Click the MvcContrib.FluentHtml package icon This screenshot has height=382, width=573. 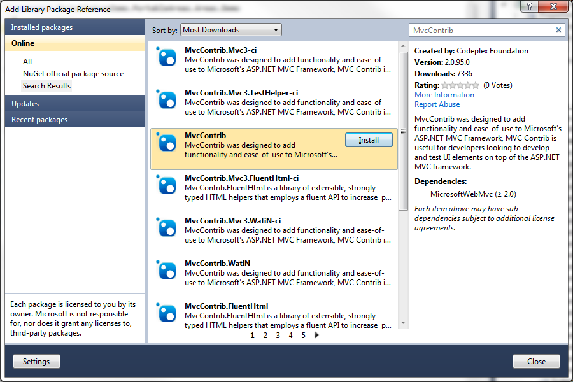point(167,313)
